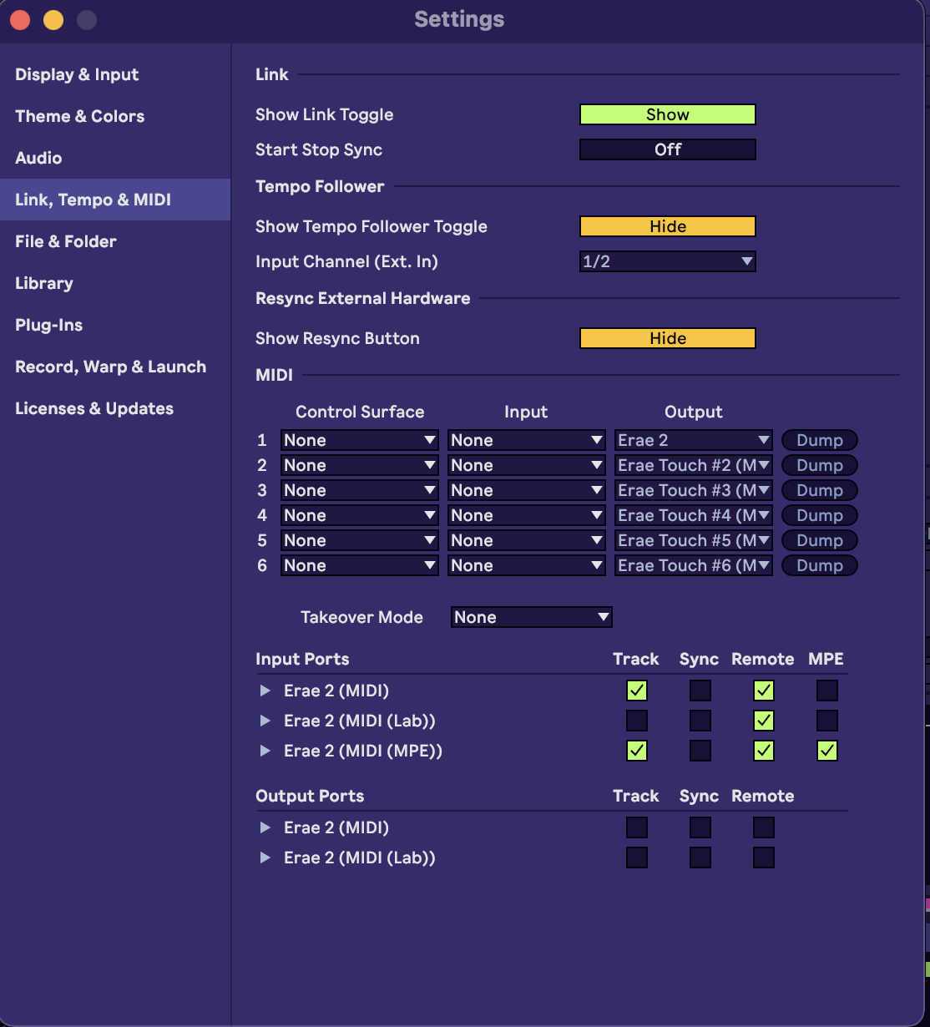
Task: Open the Erae Touch #3 Output dropdown
Action: click(x=694, y=490)
